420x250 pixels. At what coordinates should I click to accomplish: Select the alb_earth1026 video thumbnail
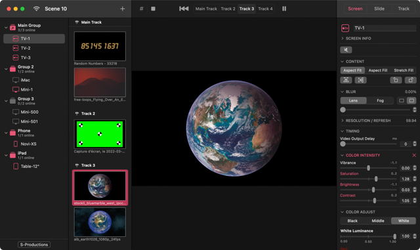100,222
